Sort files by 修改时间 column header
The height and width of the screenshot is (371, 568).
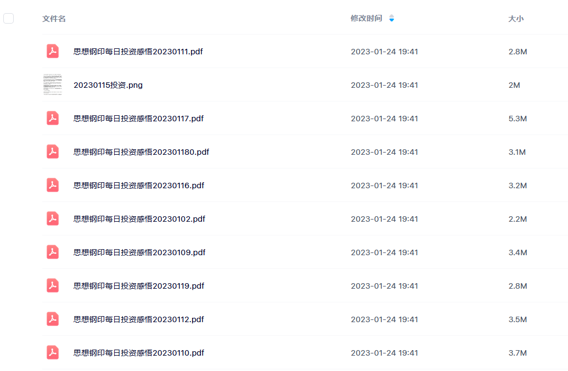coord(366,18)
